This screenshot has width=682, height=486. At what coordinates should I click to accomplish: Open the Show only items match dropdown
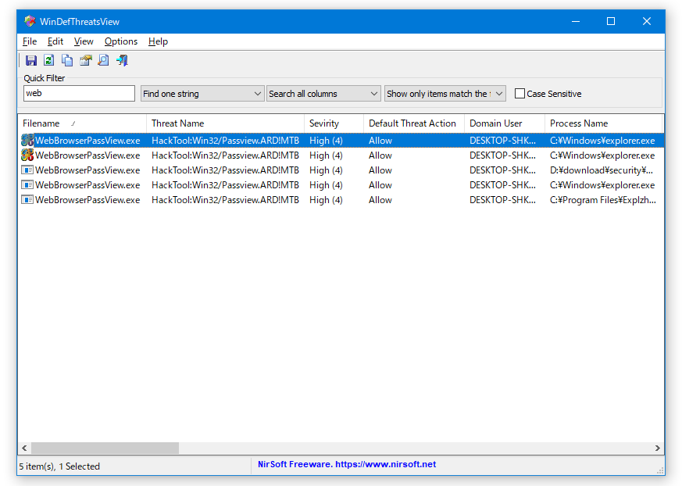(445, 94)
